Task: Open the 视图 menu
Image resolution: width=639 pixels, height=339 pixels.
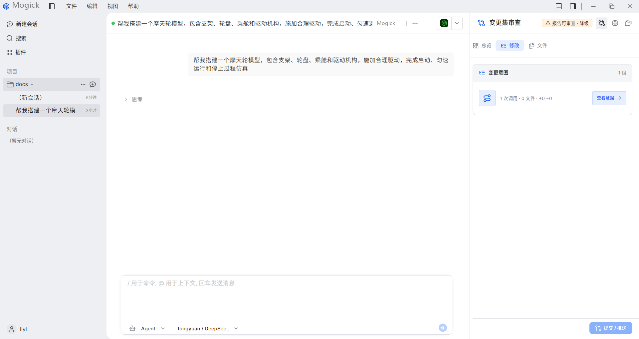Action: [x=112, y=6]
